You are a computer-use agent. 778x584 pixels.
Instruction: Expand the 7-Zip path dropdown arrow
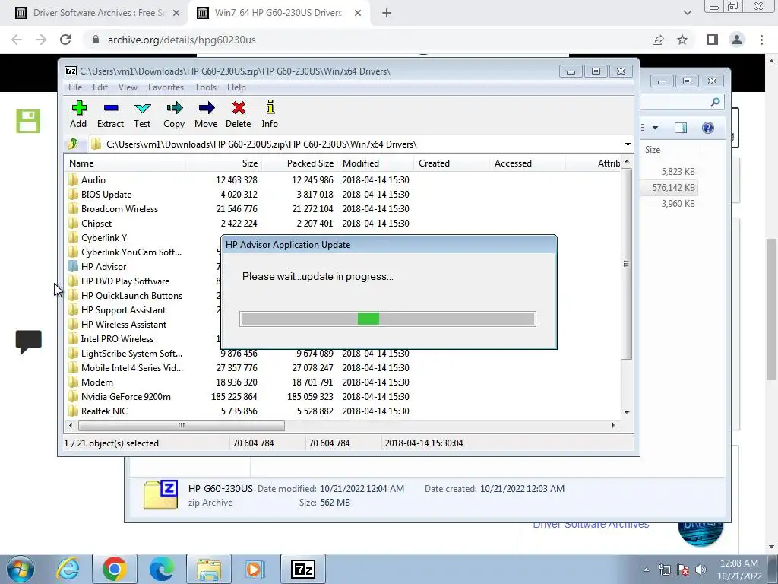point(628,144)
